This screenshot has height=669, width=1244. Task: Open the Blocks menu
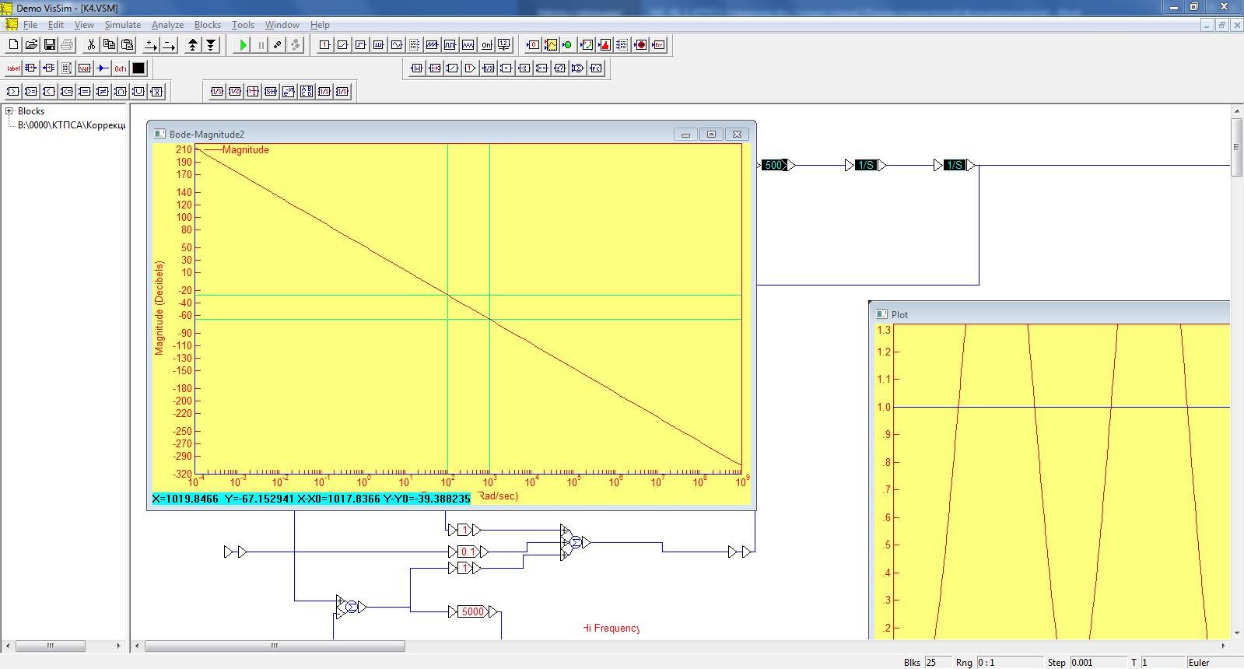point(207,25)
